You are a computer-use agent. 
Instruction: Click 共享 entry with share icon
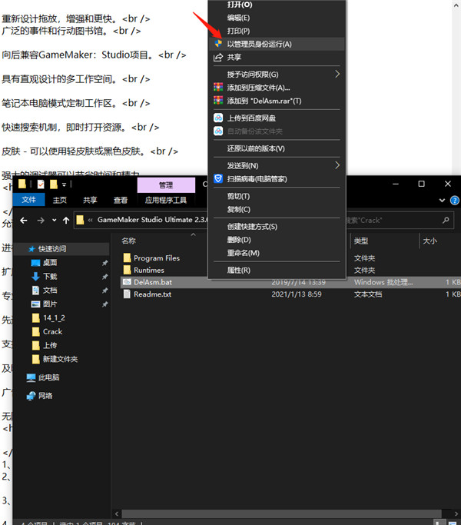point(277,57)
